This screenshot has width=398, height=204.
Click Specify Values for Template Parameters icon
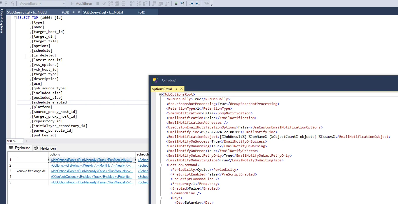pyautogui.click(x=207, y=4)
